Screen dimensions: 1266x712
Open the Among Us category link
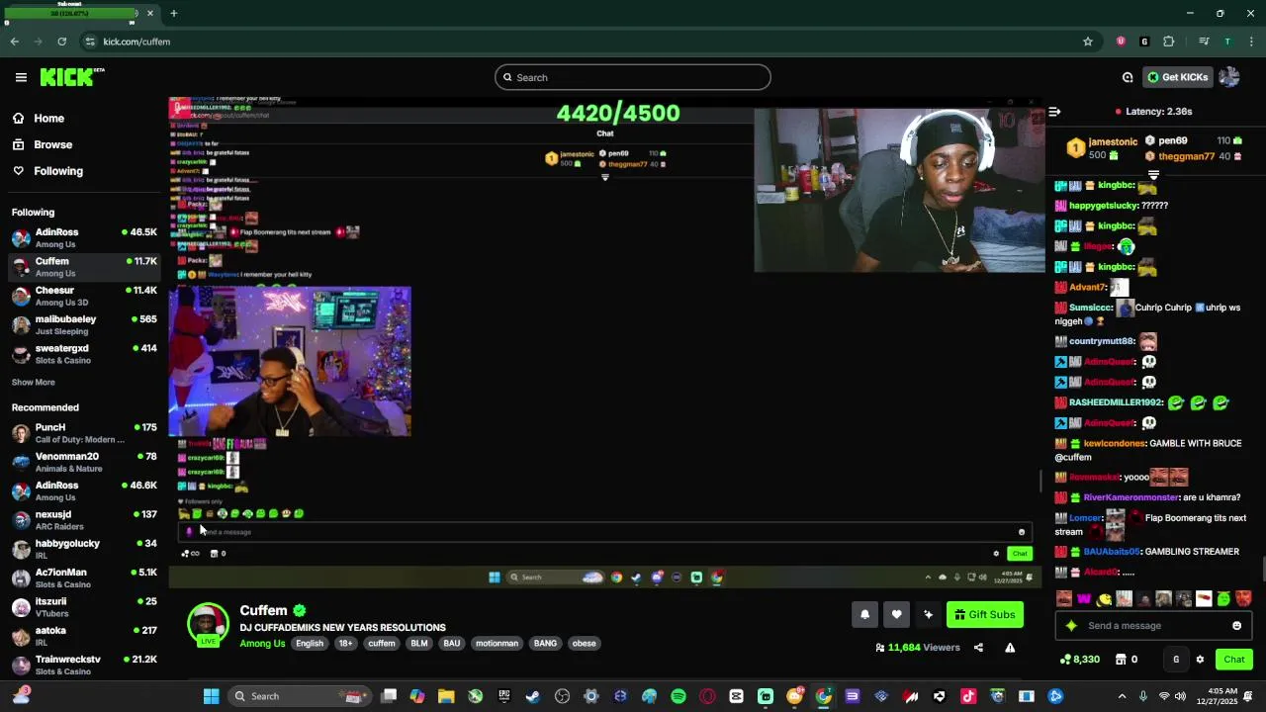(262, 644)
